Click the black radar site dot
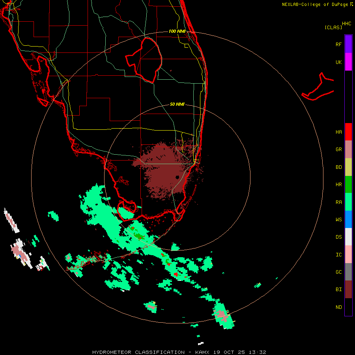355x355 pixels. click(x=177, y=177)
